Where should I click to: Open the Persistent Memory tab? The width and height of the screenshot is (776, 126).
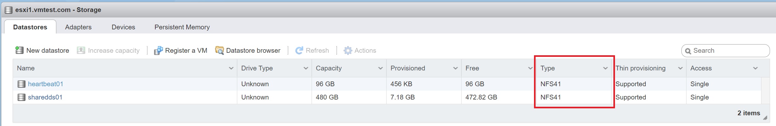point(182,27)
